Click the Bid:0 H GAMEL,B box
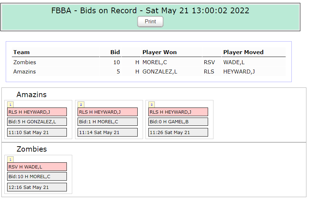 pos(178,122)
